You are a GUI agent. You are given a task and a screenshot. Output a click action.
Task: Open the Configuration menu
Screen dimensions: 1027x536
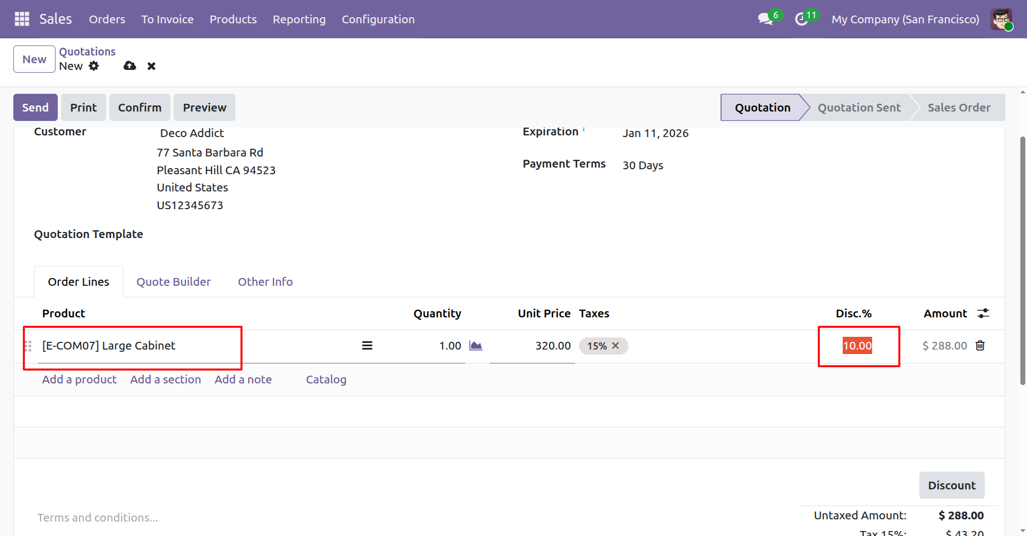[x=378, y=19]
